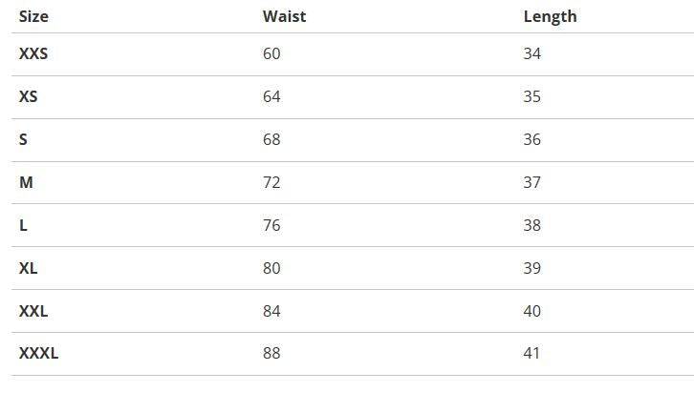Click the waist value 68
Image resolution: width=694 pixels, height=413 pixels.
[271, 140]
